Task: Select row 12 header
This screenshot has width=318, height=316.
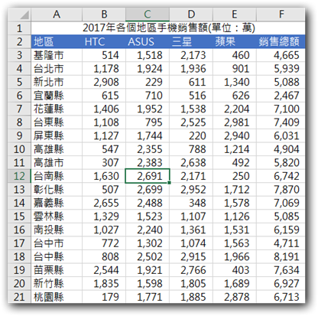Action: coord(19,176)
